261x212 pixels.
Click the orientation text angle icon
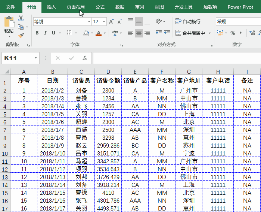click(x=159, y=21)
